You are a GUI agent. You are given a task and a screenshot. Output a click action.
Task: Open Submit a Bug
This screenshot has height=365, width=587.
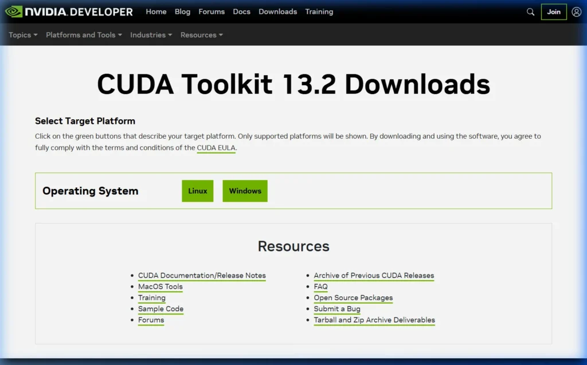[x=337, y=309]
